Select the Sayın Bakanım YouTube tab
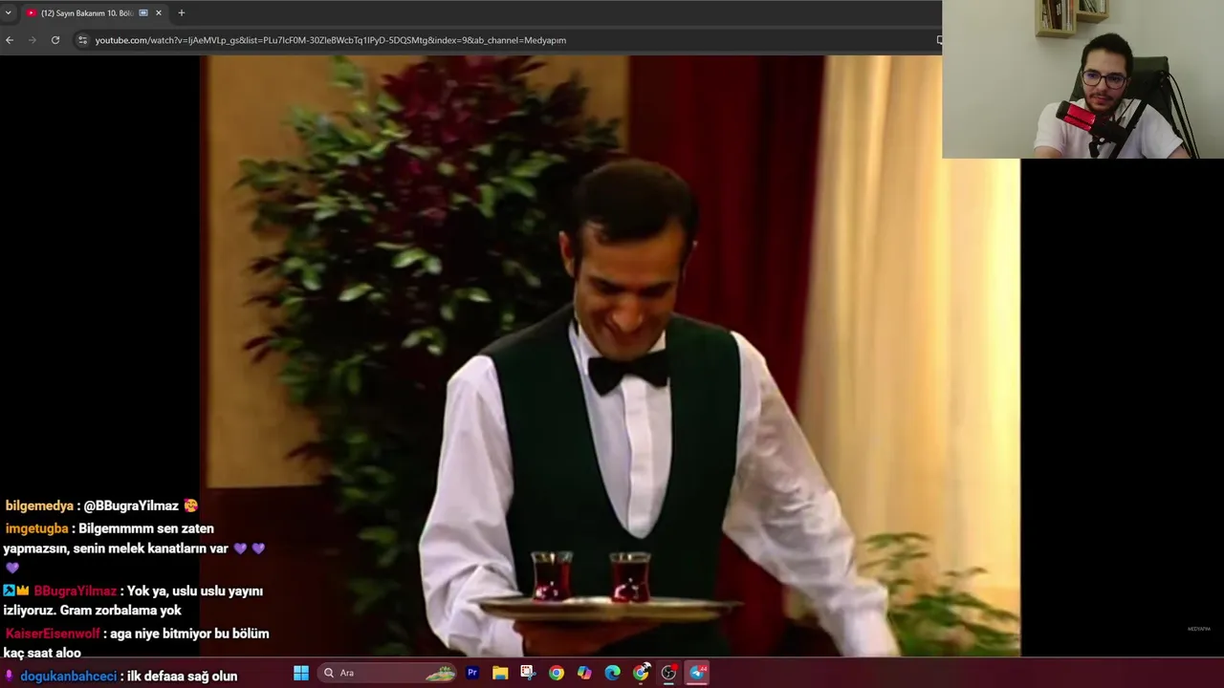The width and height of the screenshot is (1224, 688). pos(94,12)
